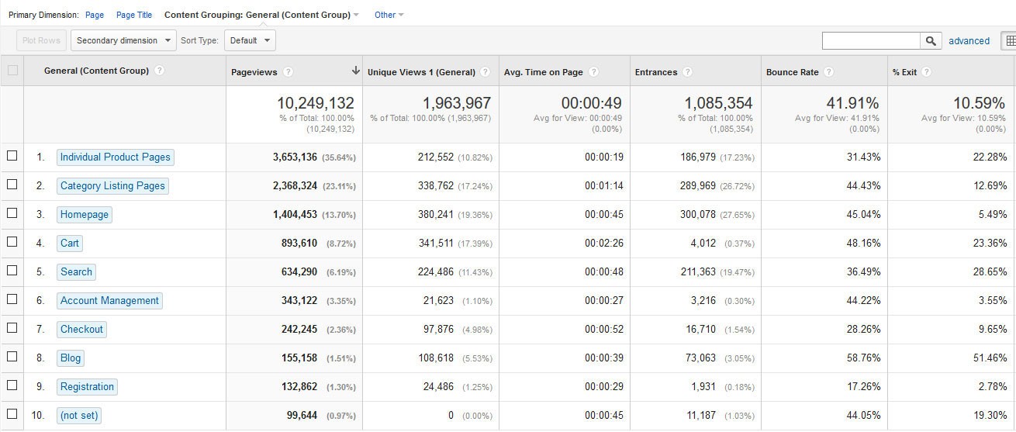This screenshot has width=1016, height=432.
Task: Click overall bounce rate 41.91%
Action: coord(852,102)
